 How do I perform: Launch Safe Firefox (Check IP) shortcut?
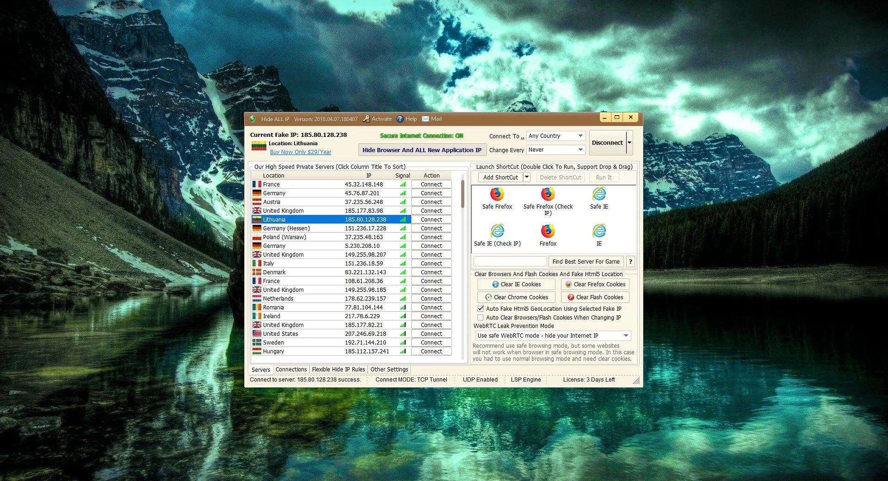[x=548, y=194]
